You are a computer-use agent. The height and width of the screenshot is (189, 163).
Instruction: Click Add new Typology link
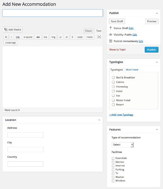tap(121, 115)
